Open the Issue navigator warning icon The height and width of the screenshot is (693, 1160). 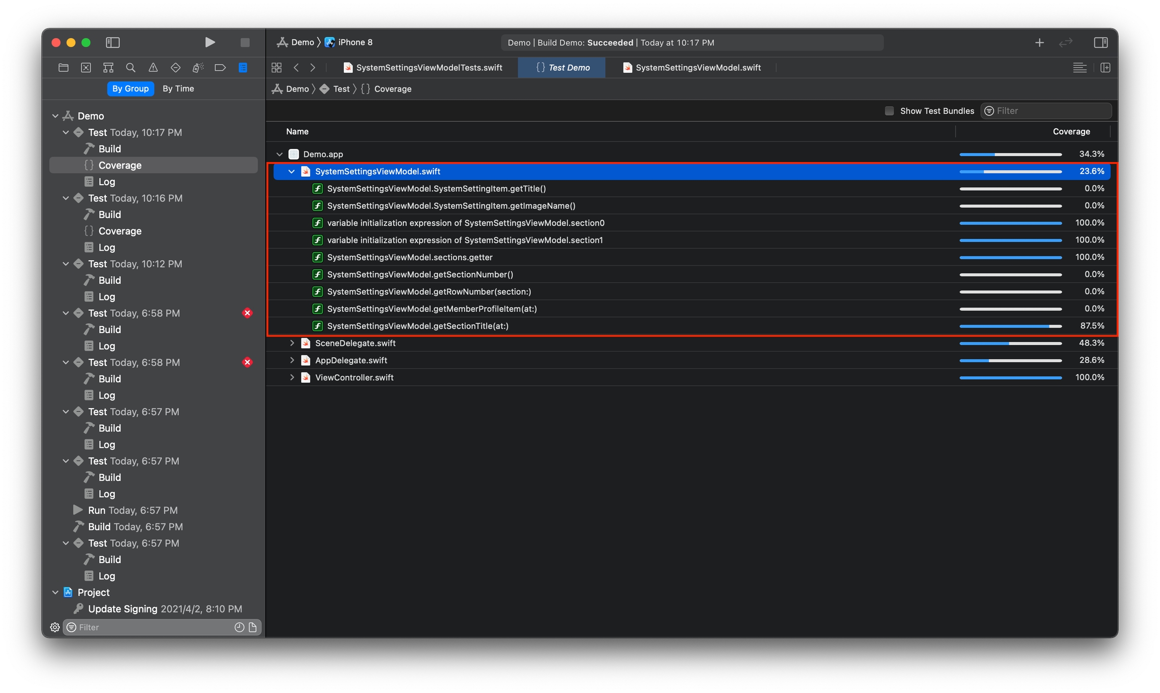tap(153, 67)
